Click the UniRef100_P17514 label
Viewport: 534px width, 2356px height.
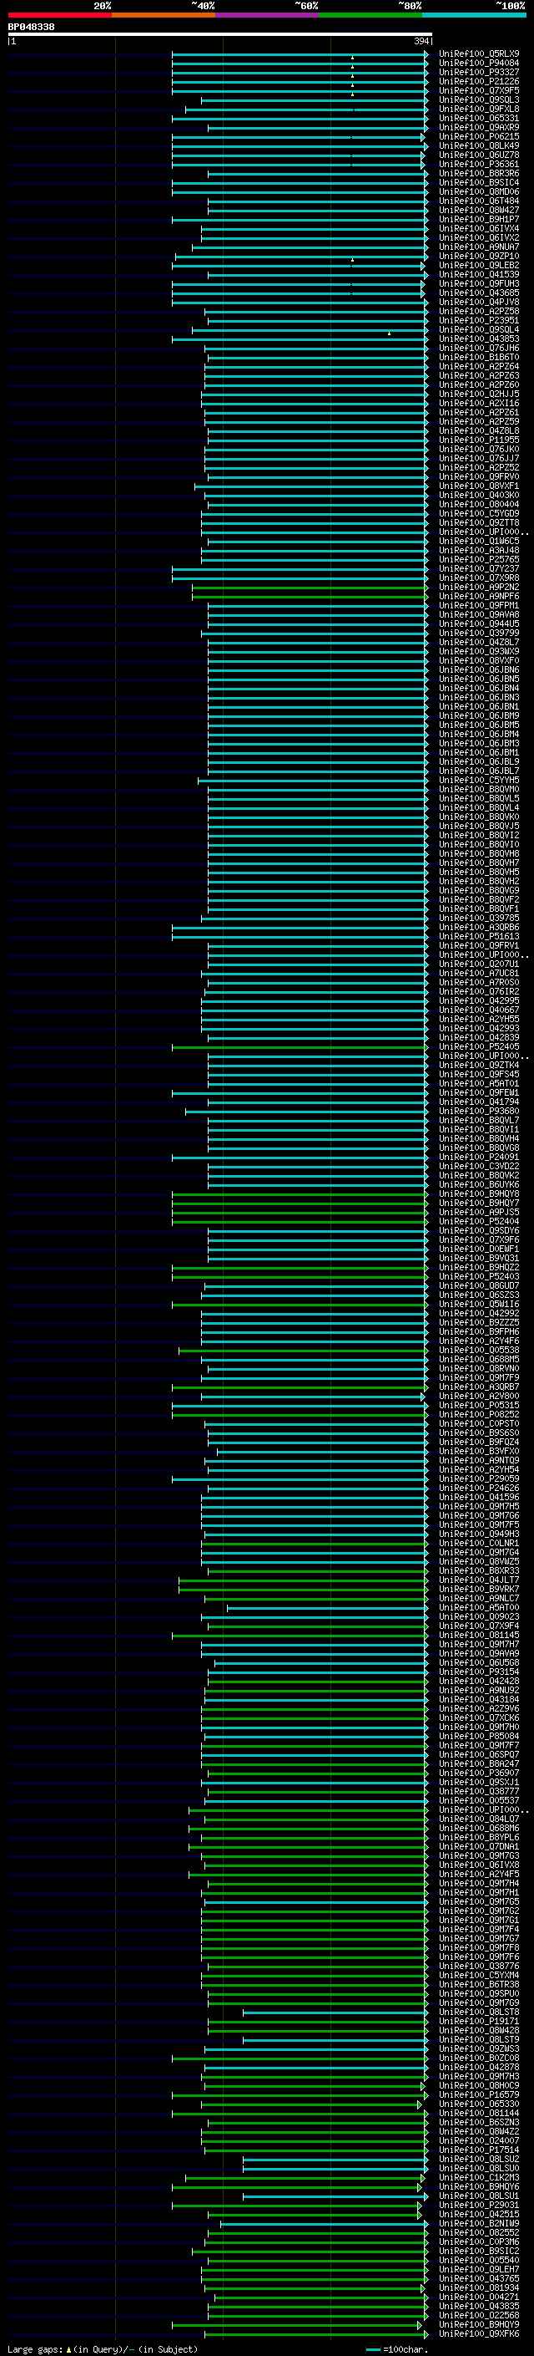(479, 2150)
